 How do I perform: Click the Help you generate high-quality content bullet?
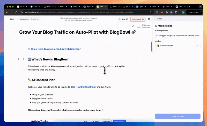55,102
